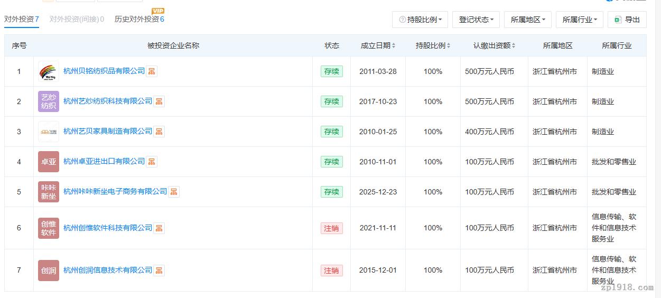Open the 杭州卓亚进出口有限公司 company link
Image resolution: width=661 pixels, height=298 pixels.
tap(104, 162)
